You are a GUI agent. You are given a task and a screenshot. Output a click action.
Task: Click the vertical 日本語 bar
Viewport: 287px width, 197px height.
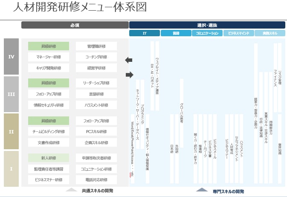coord(172,149)
